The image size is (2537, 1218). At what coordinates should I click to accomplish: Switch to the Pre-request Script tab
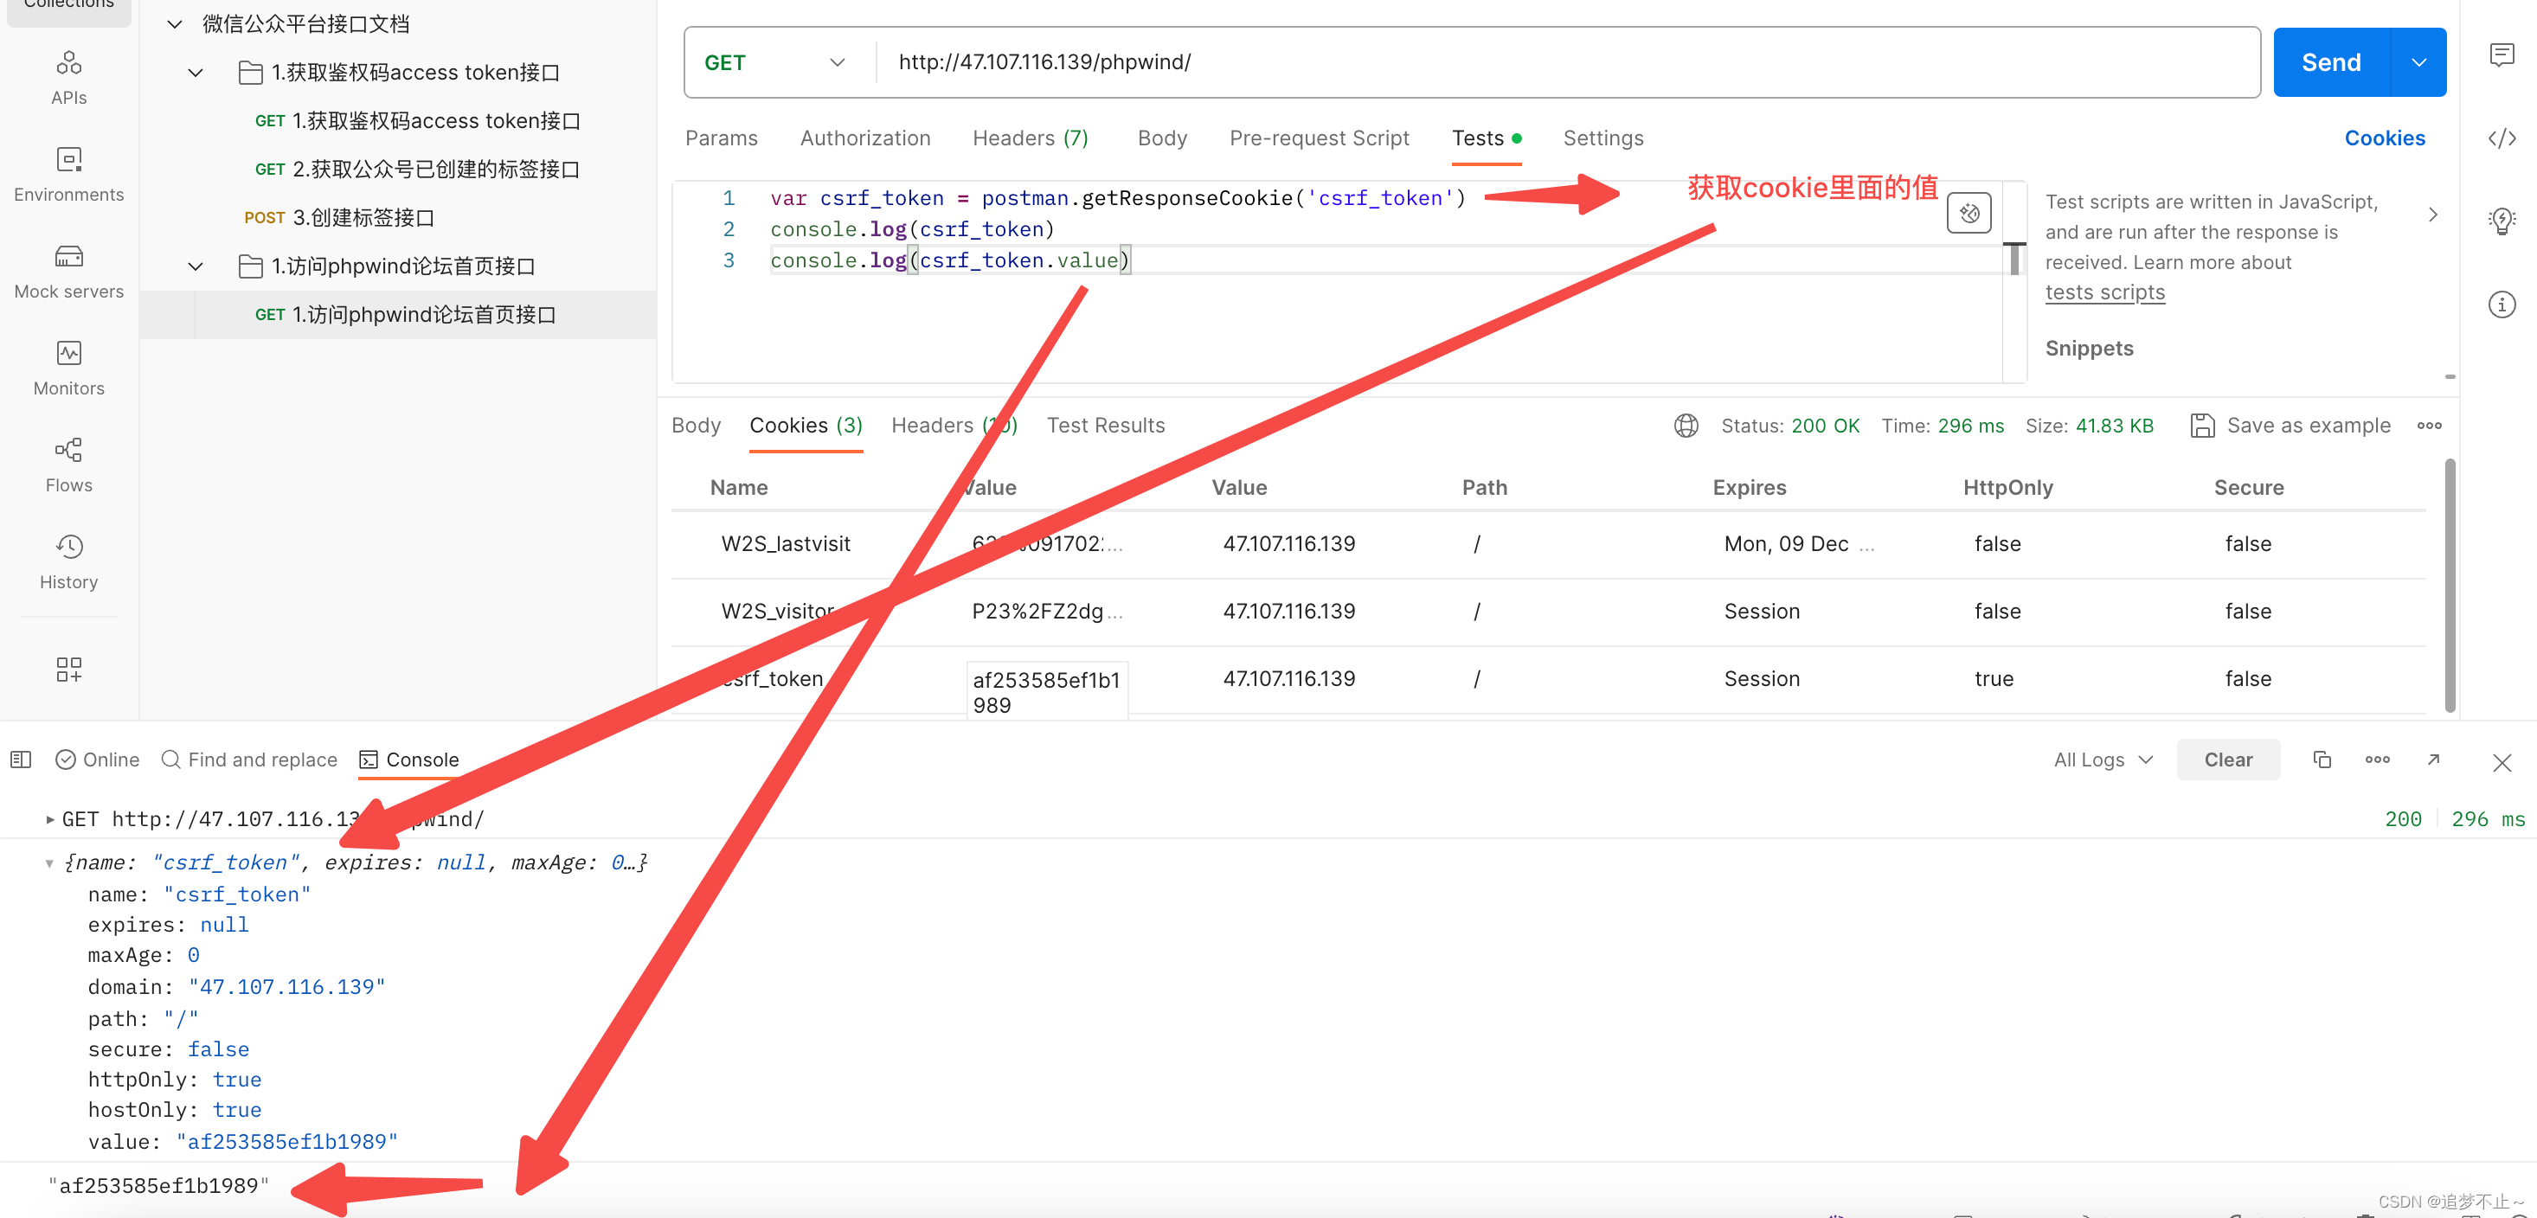[x=1318, y=138]
